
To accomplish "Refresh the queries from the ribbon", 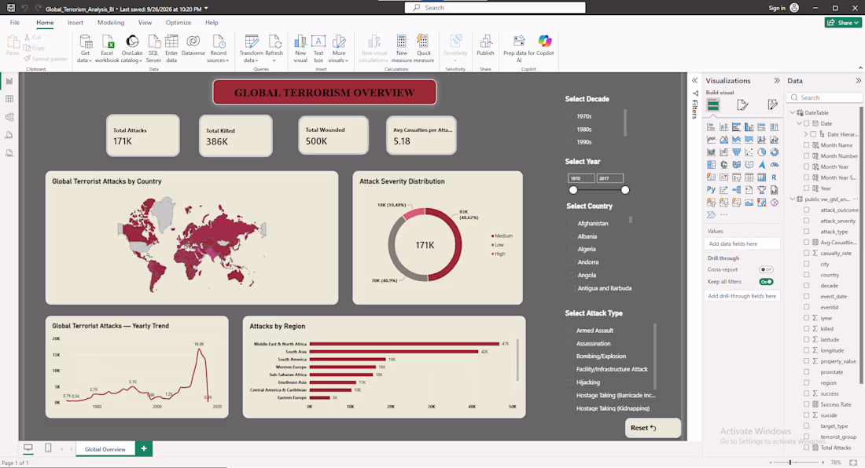I will tap(274, 49).
